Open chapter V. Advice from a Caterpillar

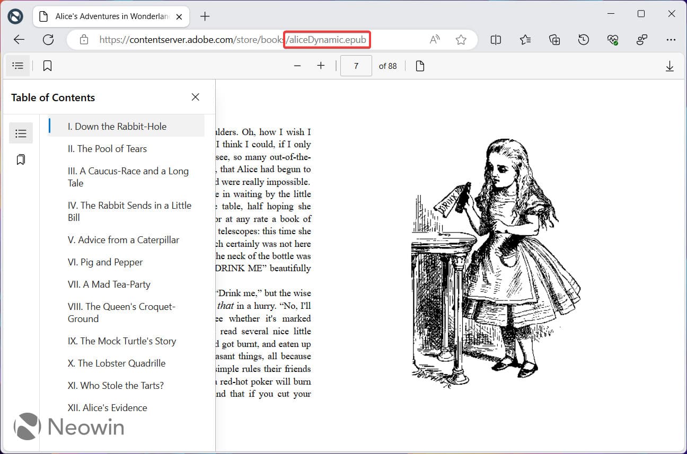(x=124, y=239)
